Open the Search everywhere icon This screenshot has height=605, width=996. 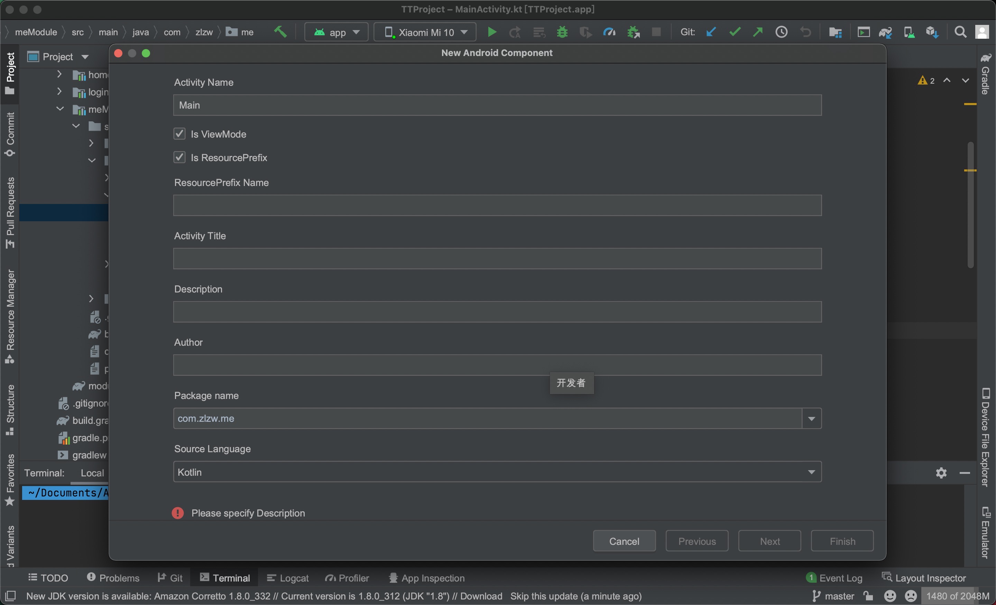(x=959, y=32)
